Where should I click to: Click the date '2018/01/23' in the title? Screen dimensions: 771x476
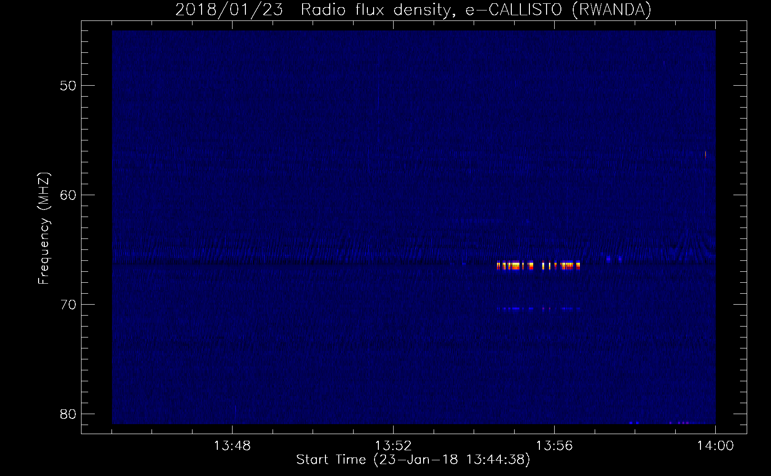229,10
